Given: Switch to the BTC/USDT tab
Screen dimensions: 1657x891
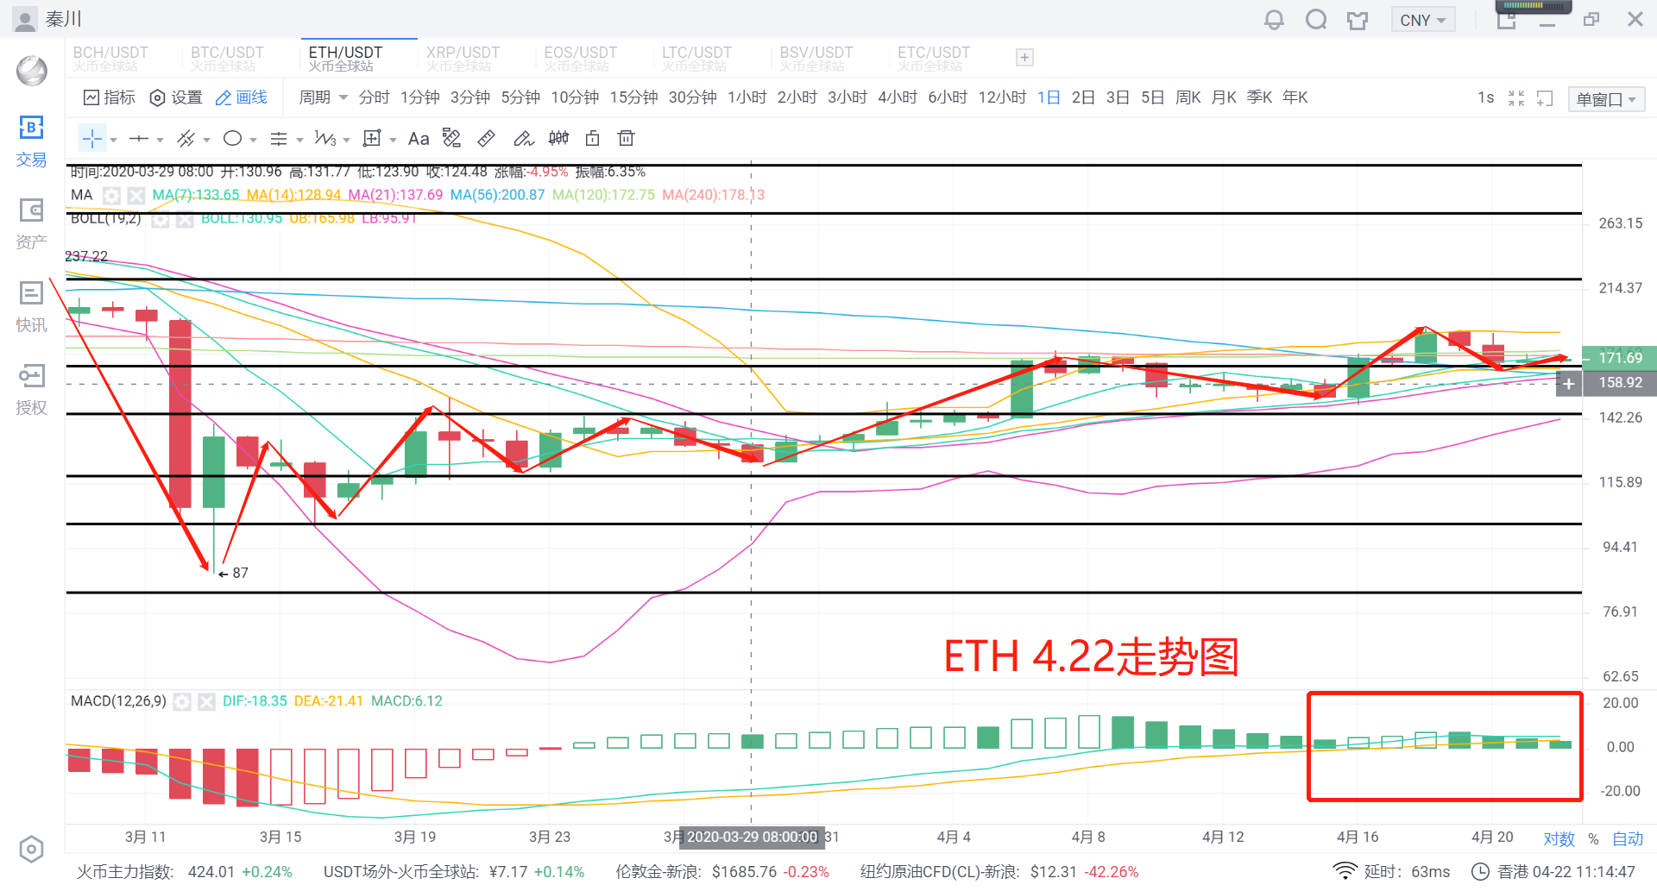Looking at the screenshot, I should [227, 58].
